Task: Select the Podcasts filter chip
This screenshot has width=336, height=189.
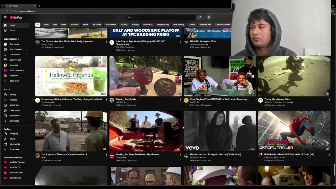Action: 75,25
